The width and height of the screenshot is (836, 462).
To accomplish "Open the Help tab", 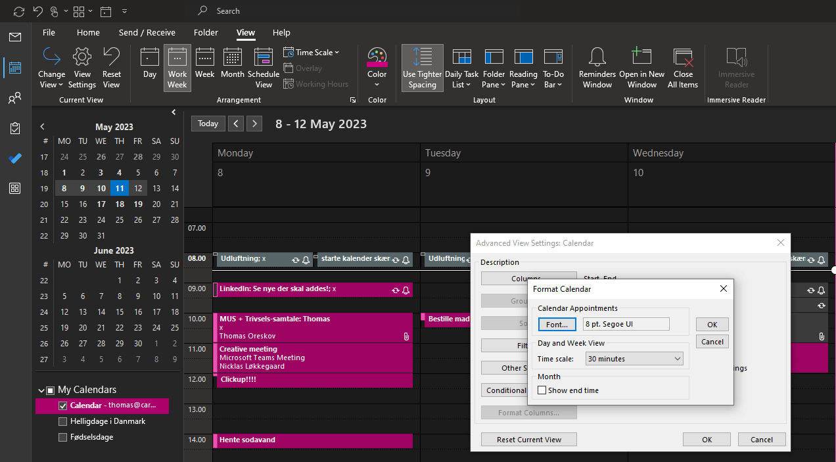I will coord(281,32).
